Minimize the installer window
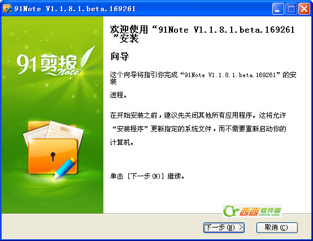313x241 pixels. coord(278,9)
